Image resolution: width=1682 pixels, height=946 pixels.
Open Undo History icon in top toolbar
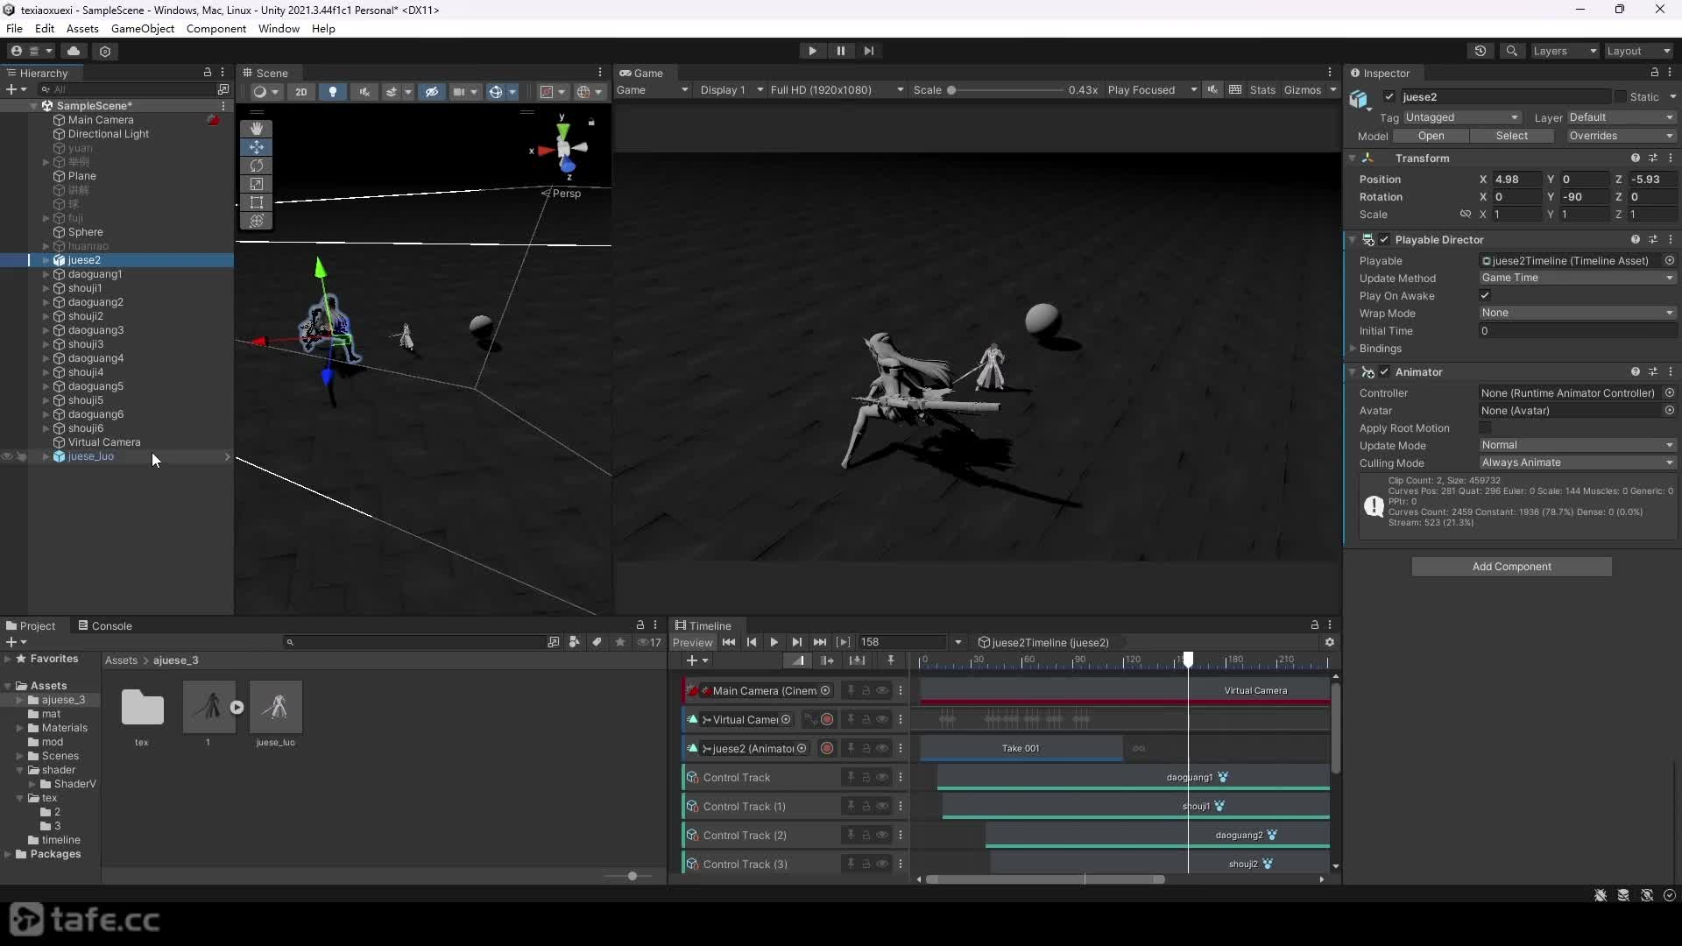coord(1481,51)
